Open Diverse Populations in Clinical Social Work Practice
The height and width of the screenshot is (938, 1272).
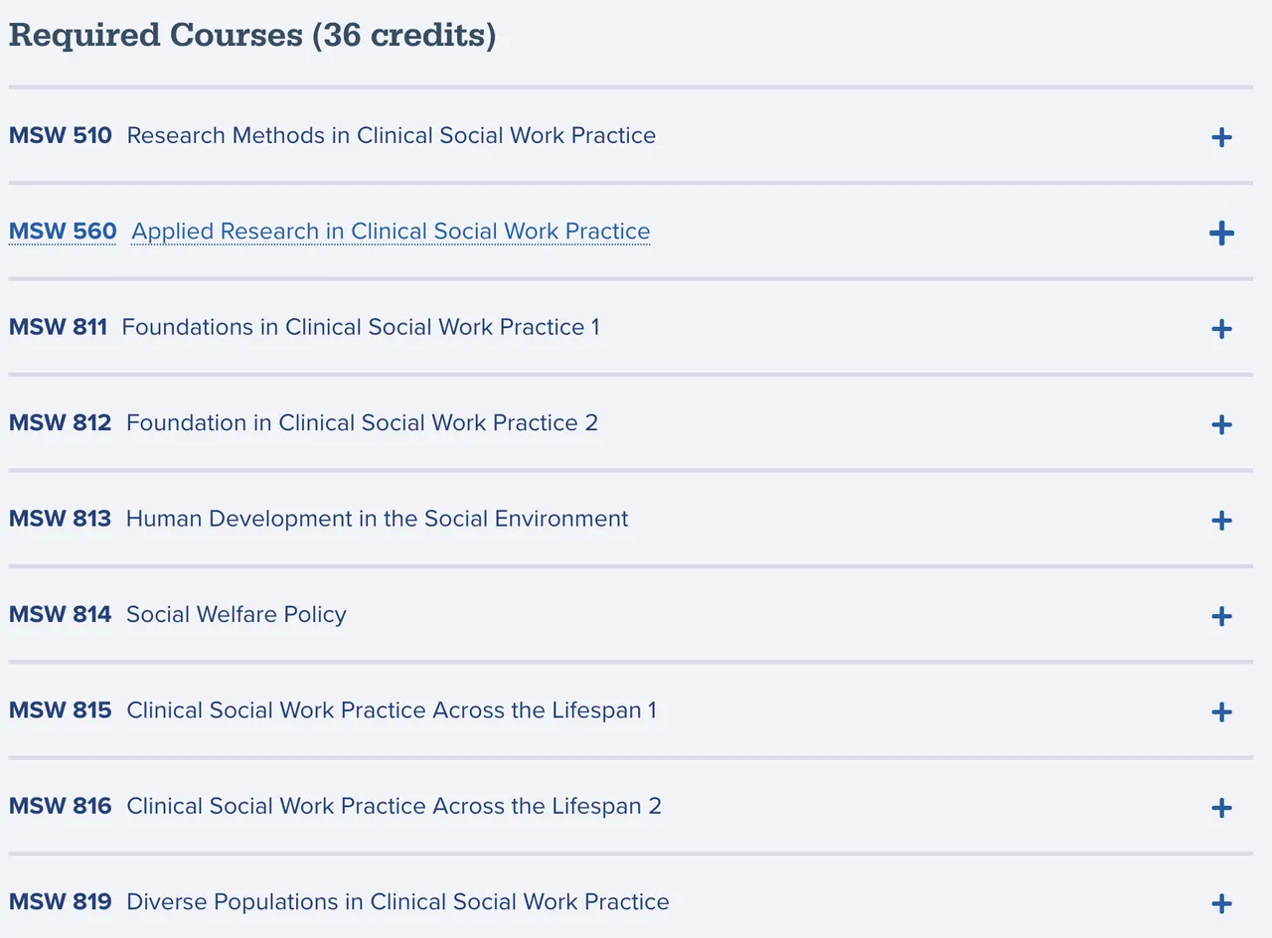[397, 902]
